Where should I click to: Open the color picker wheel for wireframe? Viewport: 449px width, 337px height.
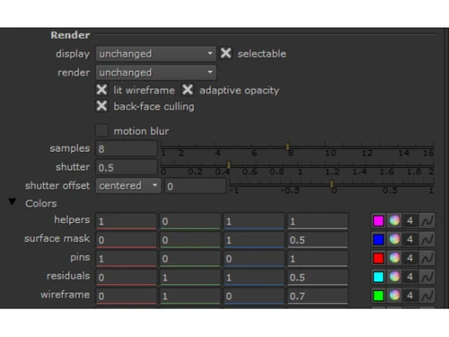coord(394,296)
